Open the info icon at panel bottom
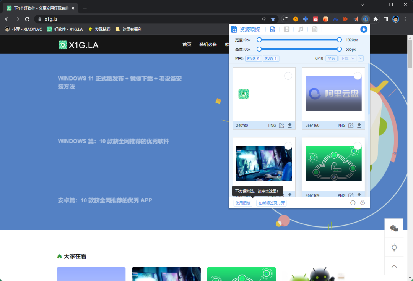This screenshot has width=413, height=281. point(353,203)
